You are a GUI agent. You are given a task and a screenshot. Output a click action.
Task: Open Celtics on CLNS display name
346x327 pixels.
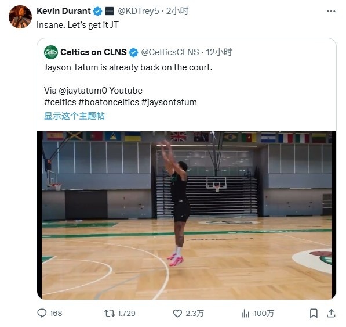pyautogui.click(x=93, y=52)
